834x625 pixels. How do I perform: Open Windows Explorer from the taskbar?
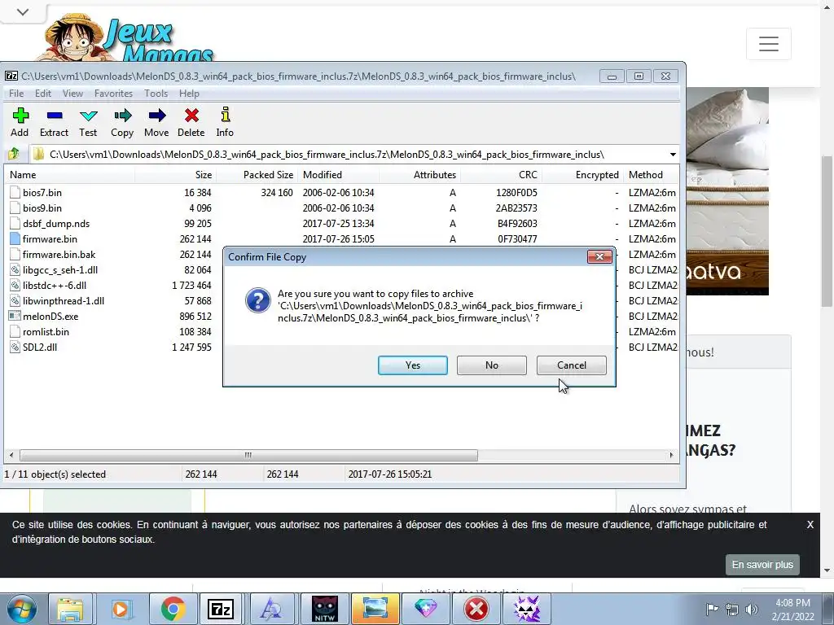[x=70, y=609]
